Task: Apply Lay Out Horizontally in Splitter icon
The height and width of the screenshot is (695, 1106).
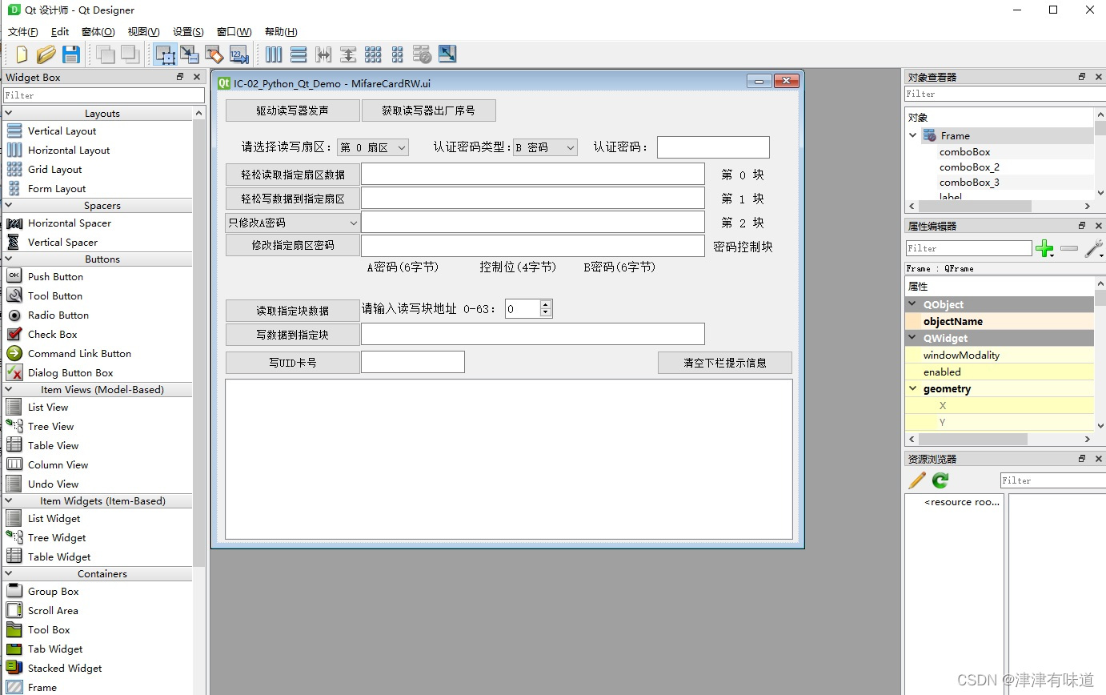Action: pos(323,54)
